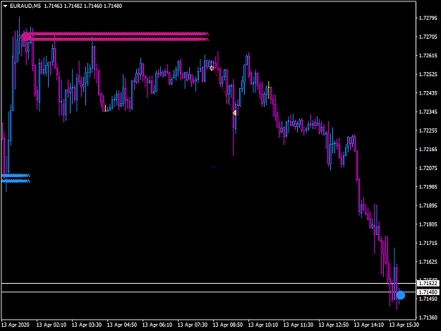Click the 1.71360 price scale value
441x331 pixels.
(x=428, y=318)
